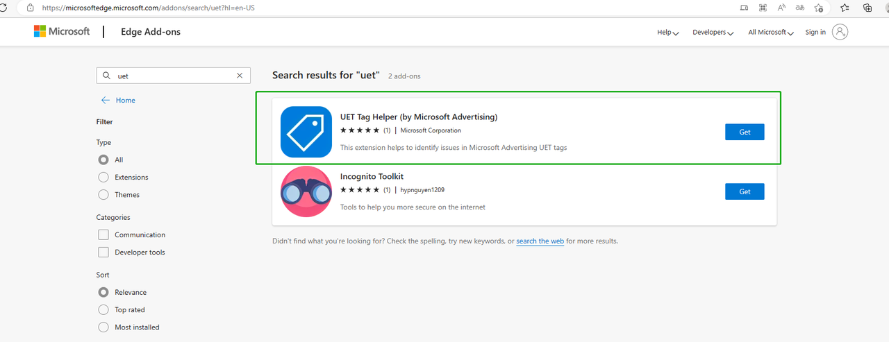Open the Incognito Toolkit title
This screenshot has width=889, height=342.
tap(372, 176)
